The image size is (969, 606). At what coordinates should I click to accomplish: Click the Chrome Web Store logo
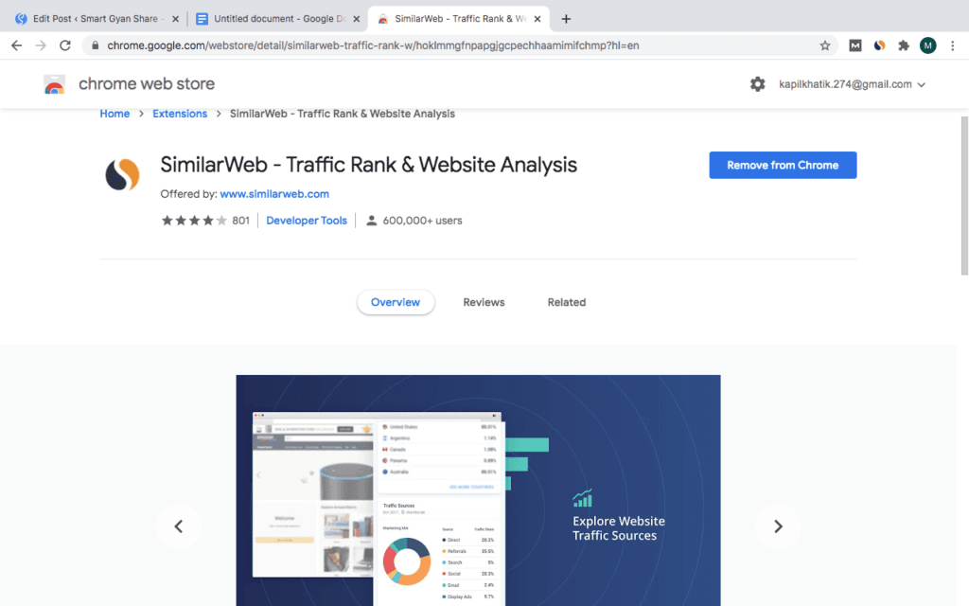tap(54, 84)
